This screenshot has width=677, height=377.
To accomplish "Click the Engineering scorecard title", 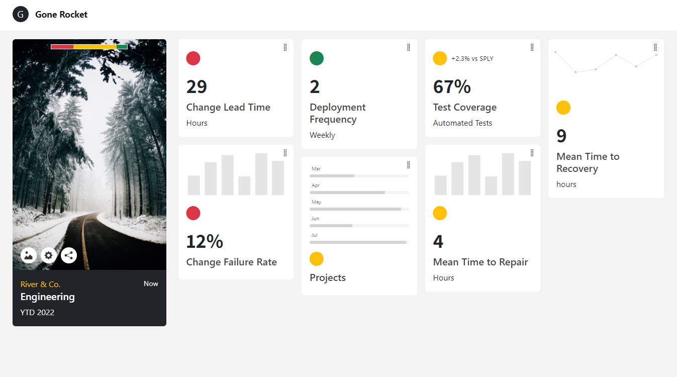I will click(48, 297).
